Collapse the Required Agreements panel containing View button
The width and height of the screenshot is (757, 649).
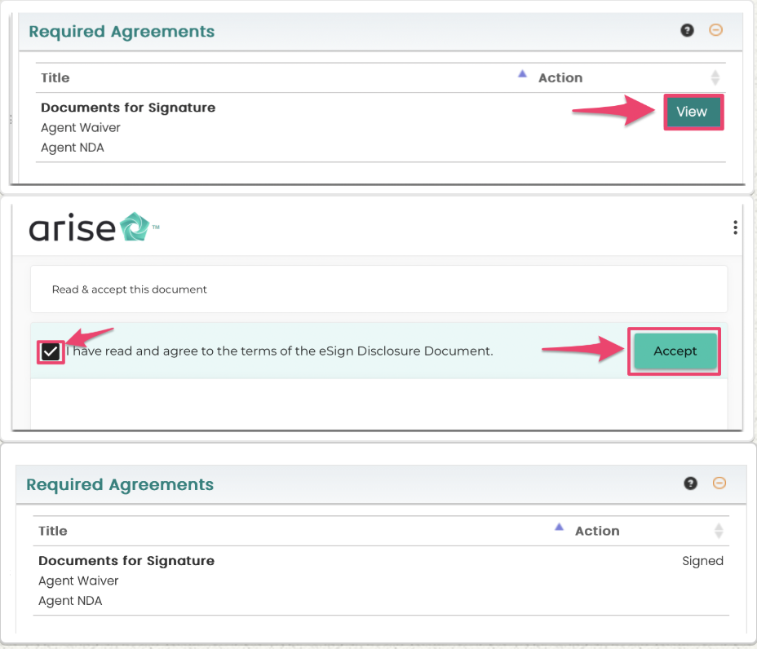coord(715,30)
